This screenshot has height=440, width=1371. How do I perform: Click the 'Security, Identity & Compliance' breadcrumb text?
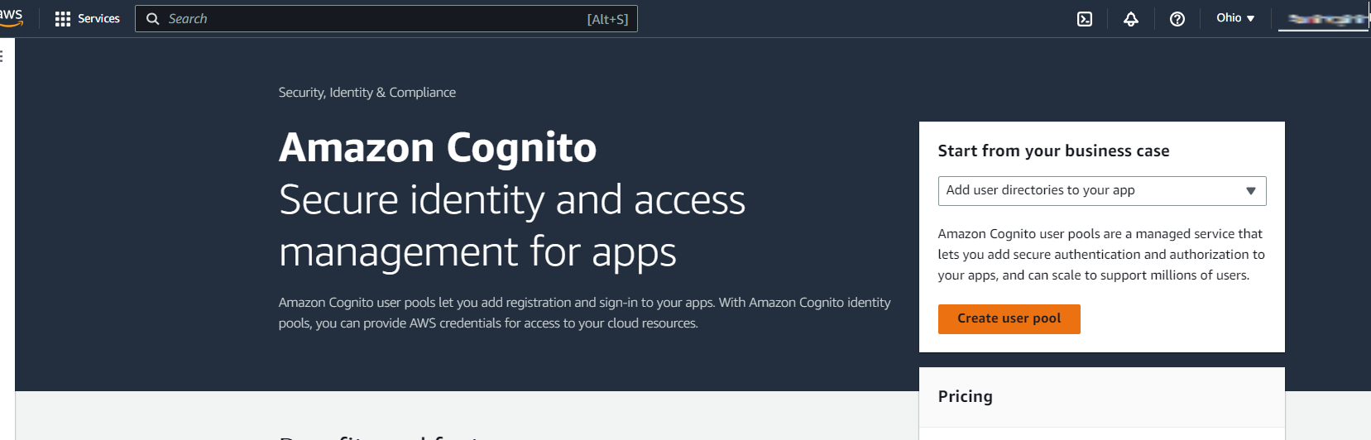pyautogui.click(x=367, y=93)
